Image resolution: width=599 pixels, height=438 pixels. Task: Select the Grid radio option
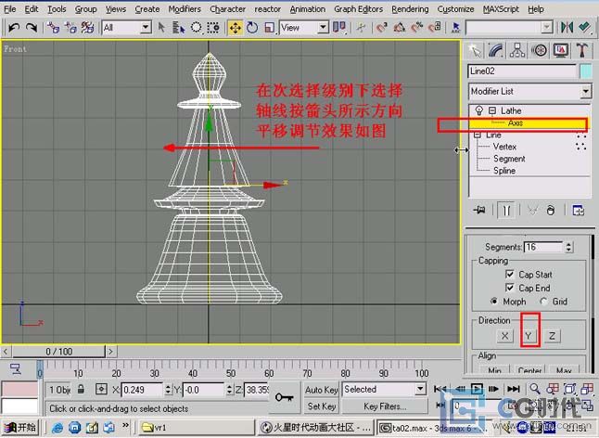coord(544,302)
